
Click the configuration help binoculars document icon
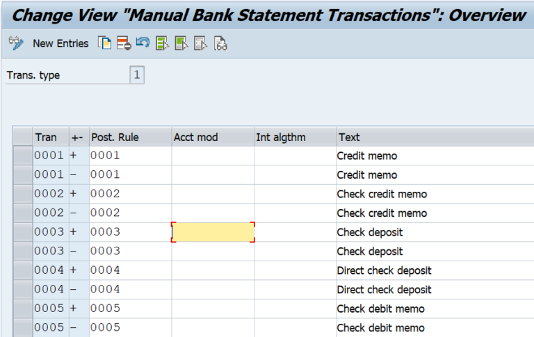click(220, 43)
